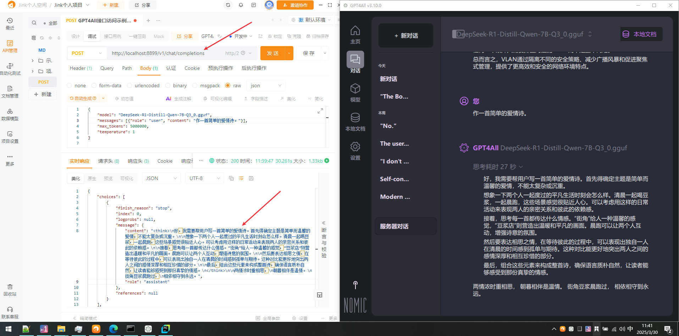Go to 自动化测试 in the sidebar
The image size is (679, 336).
(10, 69)
